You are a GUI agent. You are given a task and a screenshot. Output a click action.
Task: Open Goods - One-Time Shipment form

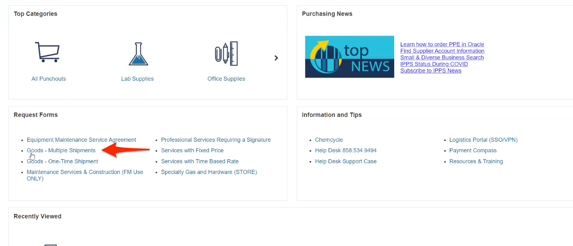click(63, 161)
